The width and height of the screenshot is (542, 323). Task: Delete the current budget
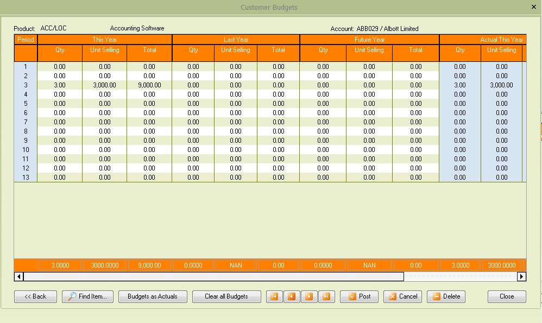446,296
